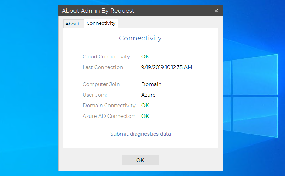Confirm with the OK button
Viewport: 285px width, 176px height.
[141, 160]
